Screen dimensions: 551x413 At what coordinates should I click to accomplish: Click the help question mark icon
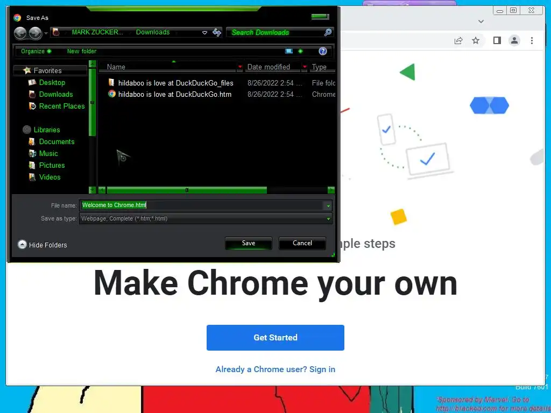[x=323, y=51]
